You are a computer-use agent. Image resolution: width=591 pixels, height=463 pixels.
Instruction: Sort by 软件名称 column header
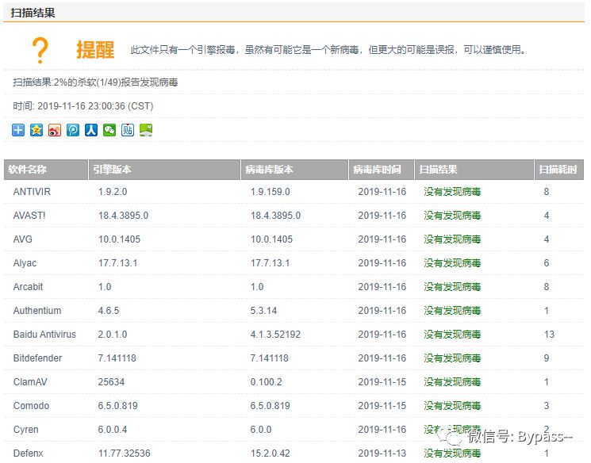(45, 170)
